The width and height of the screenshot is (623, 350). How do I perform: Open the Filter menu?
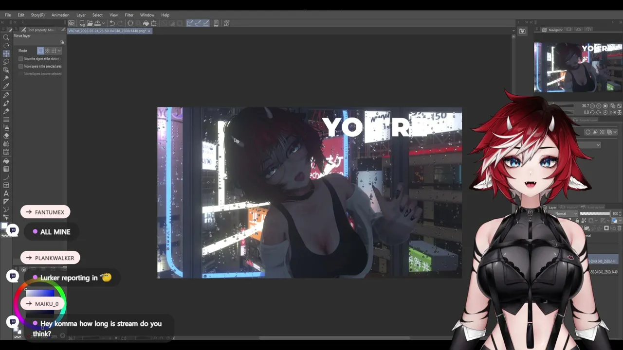coord(129,15)
